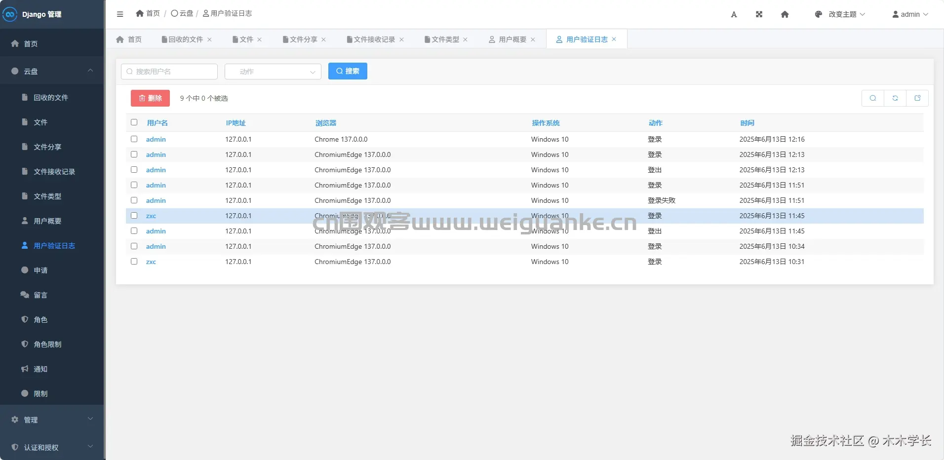
Task: Close the 回收的文件 tab
Action: (209, 39)
